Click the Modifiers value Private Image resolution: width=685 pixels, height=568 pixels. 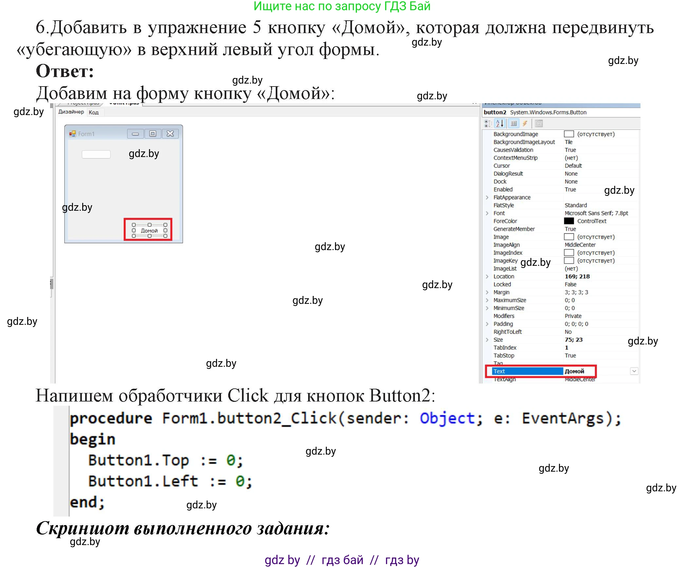coord(573,316)
